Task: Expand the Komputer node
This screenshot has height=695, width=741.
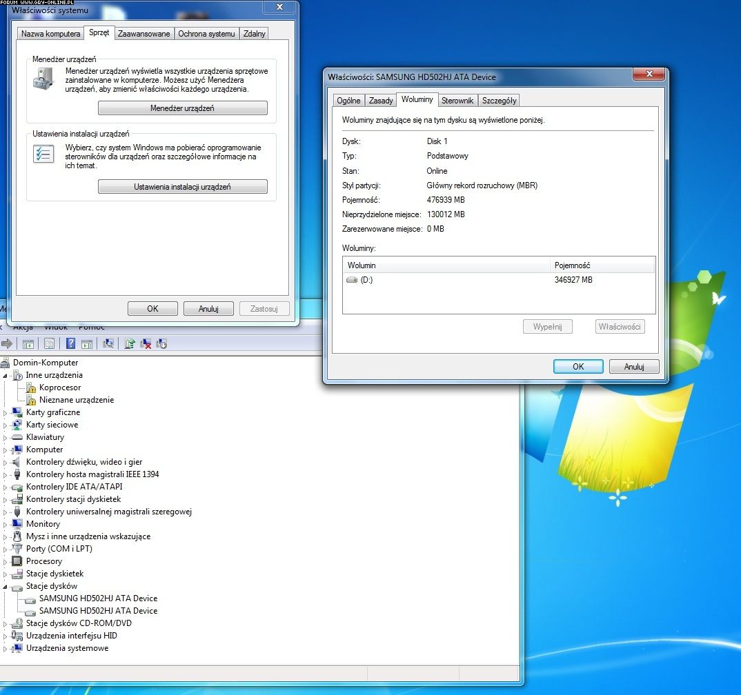Action: [6, 450]
